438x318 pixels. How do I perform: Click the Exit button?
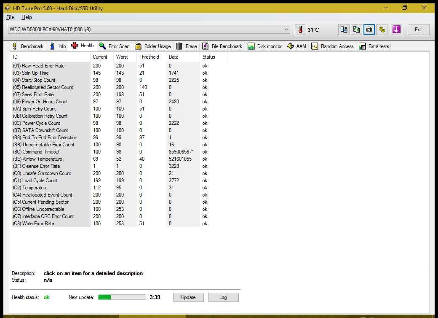[x=418, y=30]
